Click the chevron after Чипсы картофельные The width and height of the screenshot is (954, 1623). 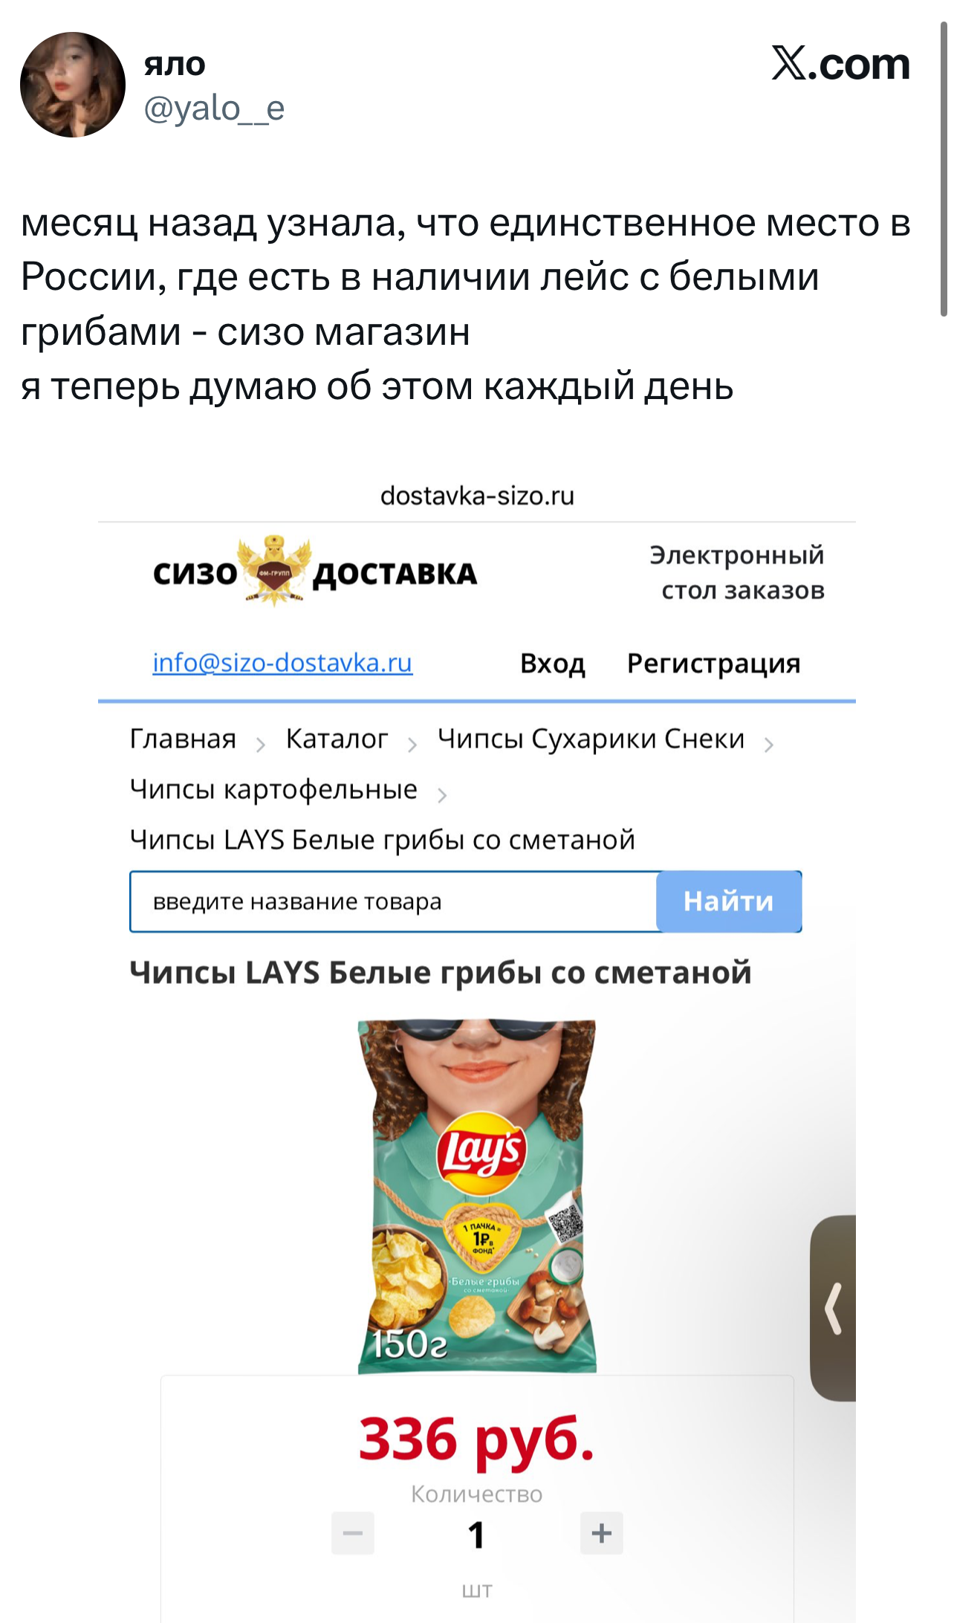(x=442, y=795)
